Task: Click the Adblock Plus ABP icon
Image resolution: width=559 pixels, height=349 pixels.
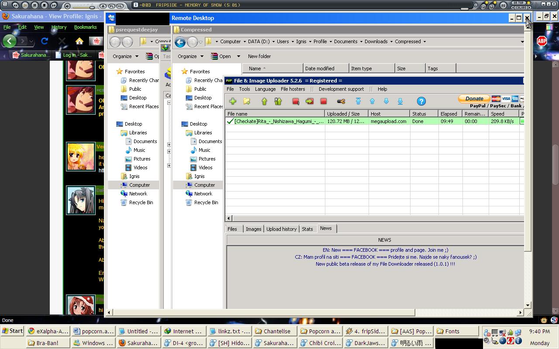Action: (x=542, y=41)
